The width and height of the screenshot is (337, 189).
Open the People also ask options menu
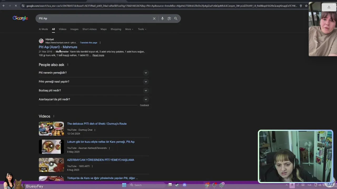point(68,65)
